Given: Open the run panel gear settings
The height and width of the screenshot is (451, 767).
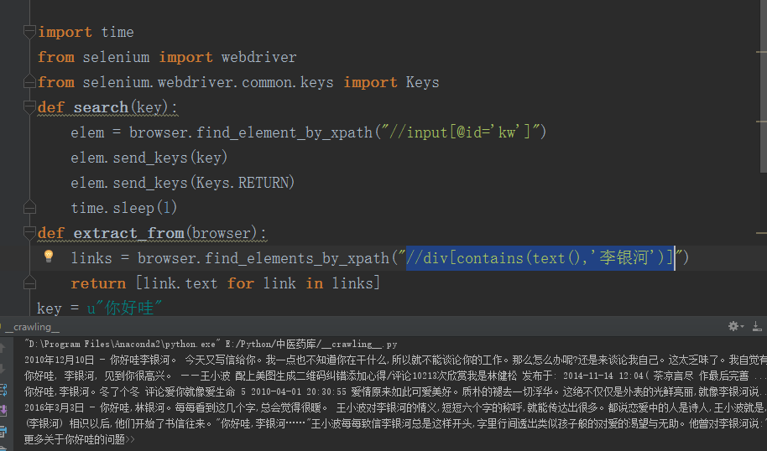Looking at the screenshot, I should (733, 326).
